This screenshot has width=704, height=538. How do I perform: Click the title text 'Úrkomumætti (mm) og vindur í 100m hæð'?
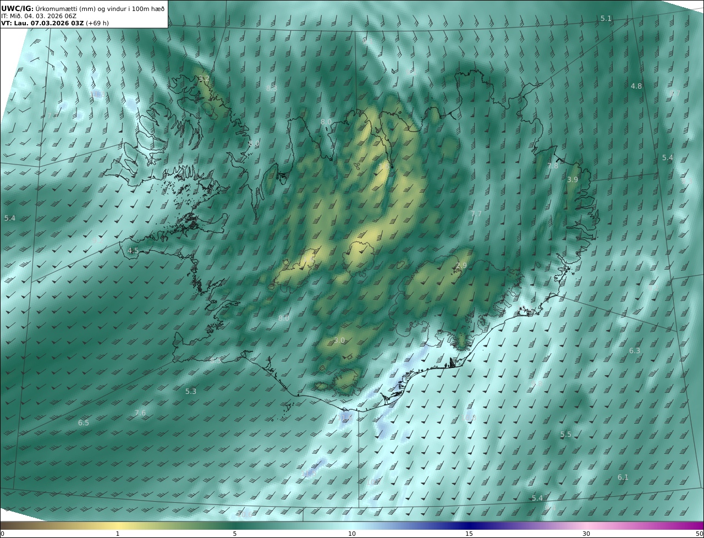(100, 8)
